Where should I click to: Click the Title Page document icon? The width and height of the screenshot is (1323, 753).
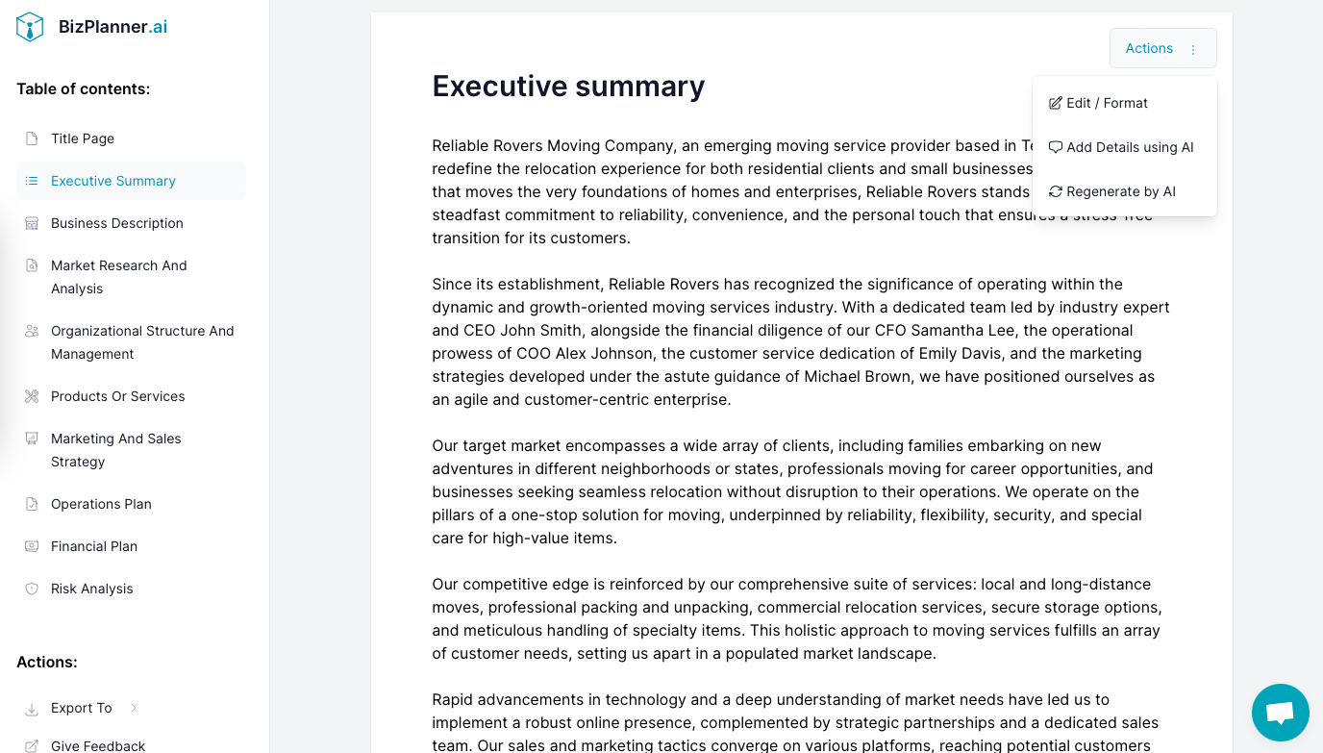[x=32, y=138]
